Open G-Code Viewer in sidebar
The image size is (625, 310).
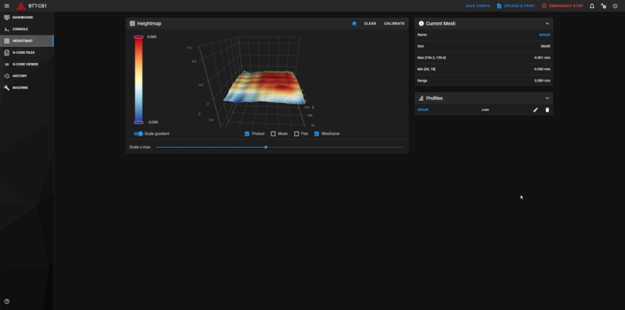[26, 64]
